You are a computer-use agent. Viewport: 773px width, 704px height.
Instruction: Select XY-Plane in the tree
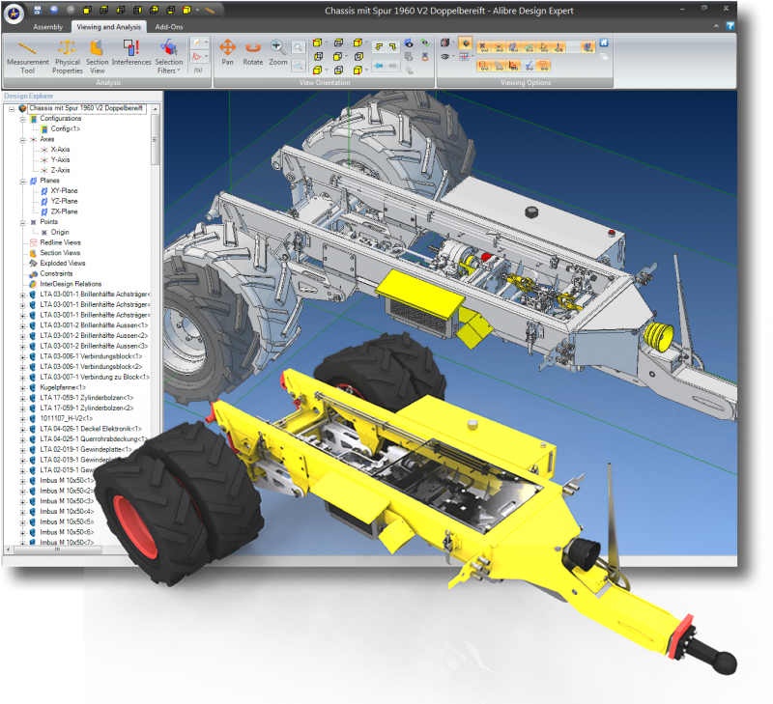[64, 190]
